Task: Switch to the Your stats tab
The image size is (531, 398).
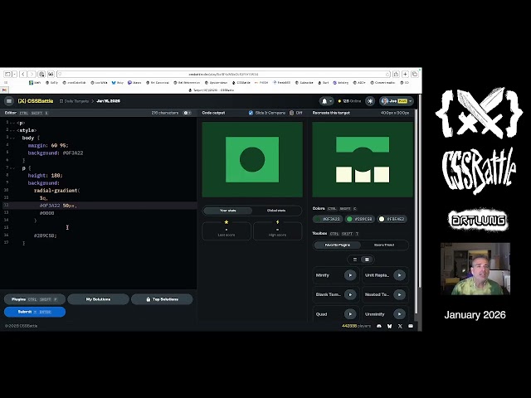Action: pos(228,211)
